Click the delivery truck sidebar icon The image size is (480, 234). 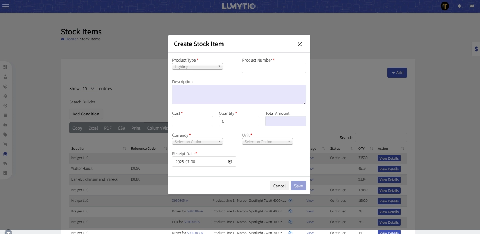[5, 163]
